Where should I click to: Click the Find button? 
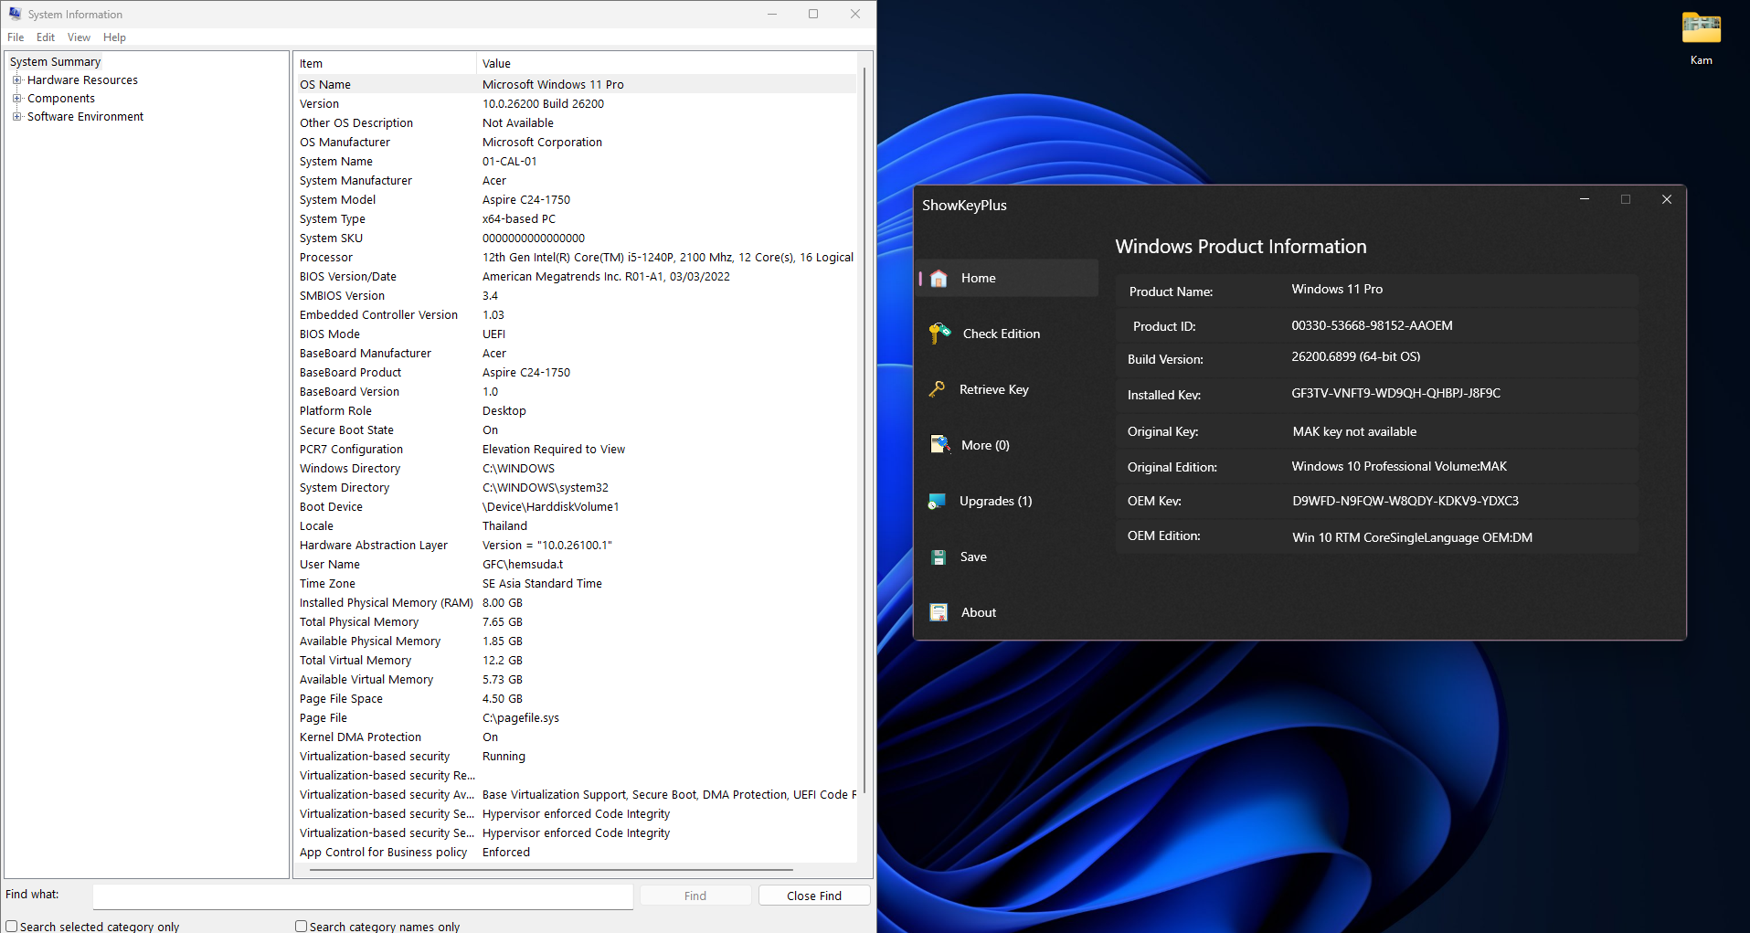point(695,896)
